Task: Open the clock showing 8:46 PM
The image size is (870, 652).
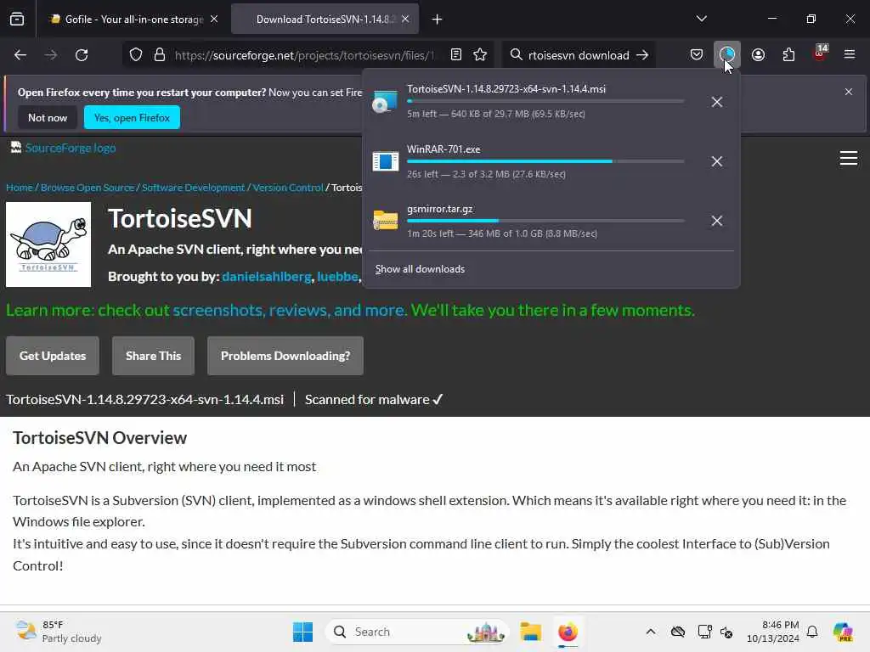Action: [773, 632]
